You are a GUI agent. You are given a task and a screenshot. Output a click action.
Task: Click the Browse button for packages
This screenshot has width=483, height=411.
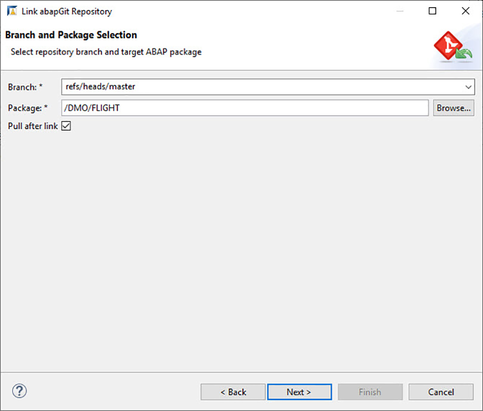pos(453,108)
